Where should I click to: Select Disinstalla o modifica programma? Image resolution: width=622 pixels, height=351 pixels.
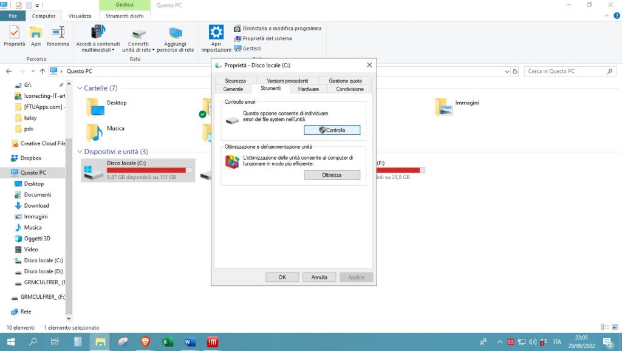click(278, 29)
